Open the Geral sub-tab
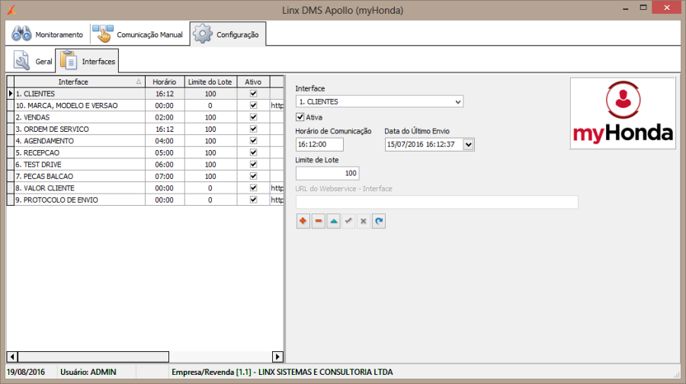The width and height of the screenshot is (686, 384). 32,61
